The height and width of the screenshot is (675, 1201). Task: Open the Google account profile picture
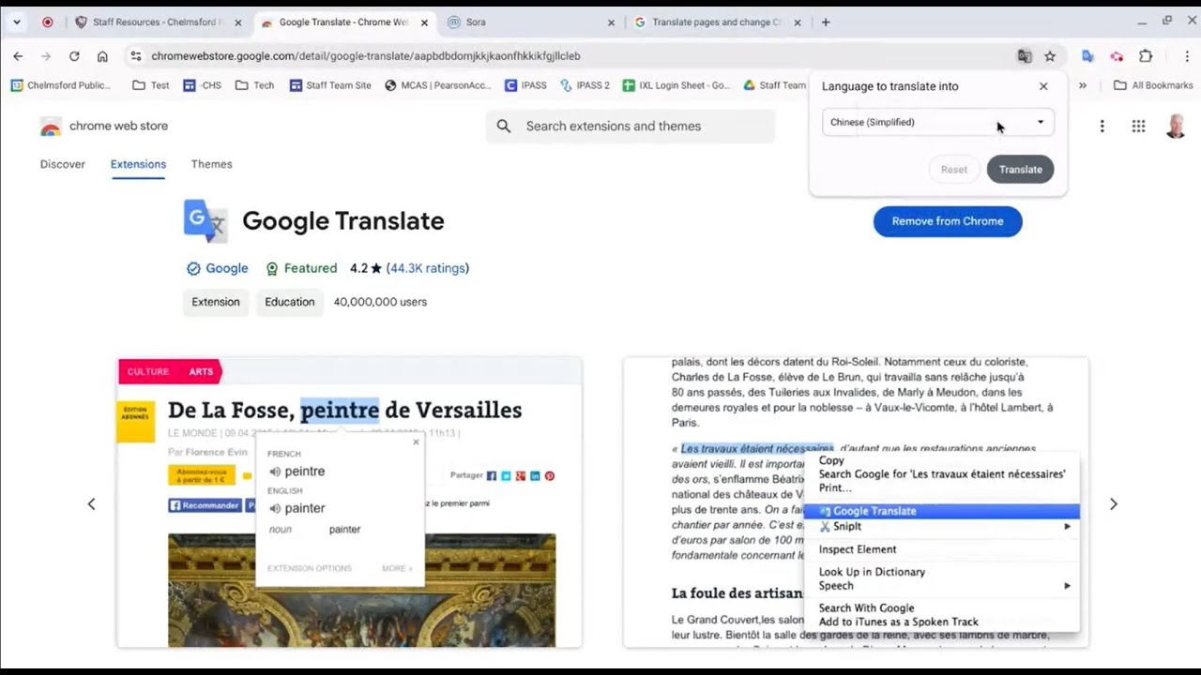tap(1176, 126)
